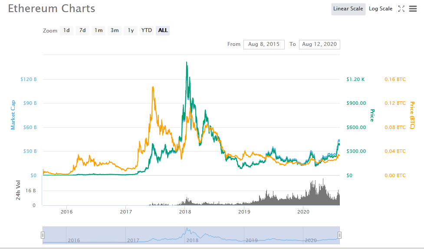Viewport: 424px width, 249px height.
Task: Edit the From date field
Action: pos(264,44)
